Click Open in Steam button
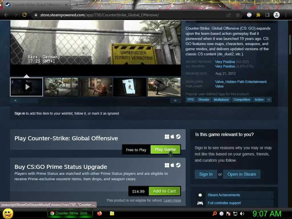Screen dimensions: 292x219 [242, 174]
